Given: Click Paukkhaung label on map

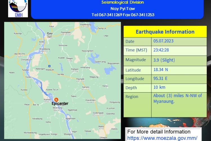Looking at the screenshot, I should 86,25.
